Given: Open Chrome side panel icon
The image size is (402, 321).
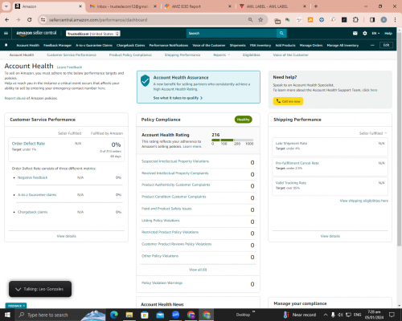Looking at the screenshot, I should pos(372,20).
